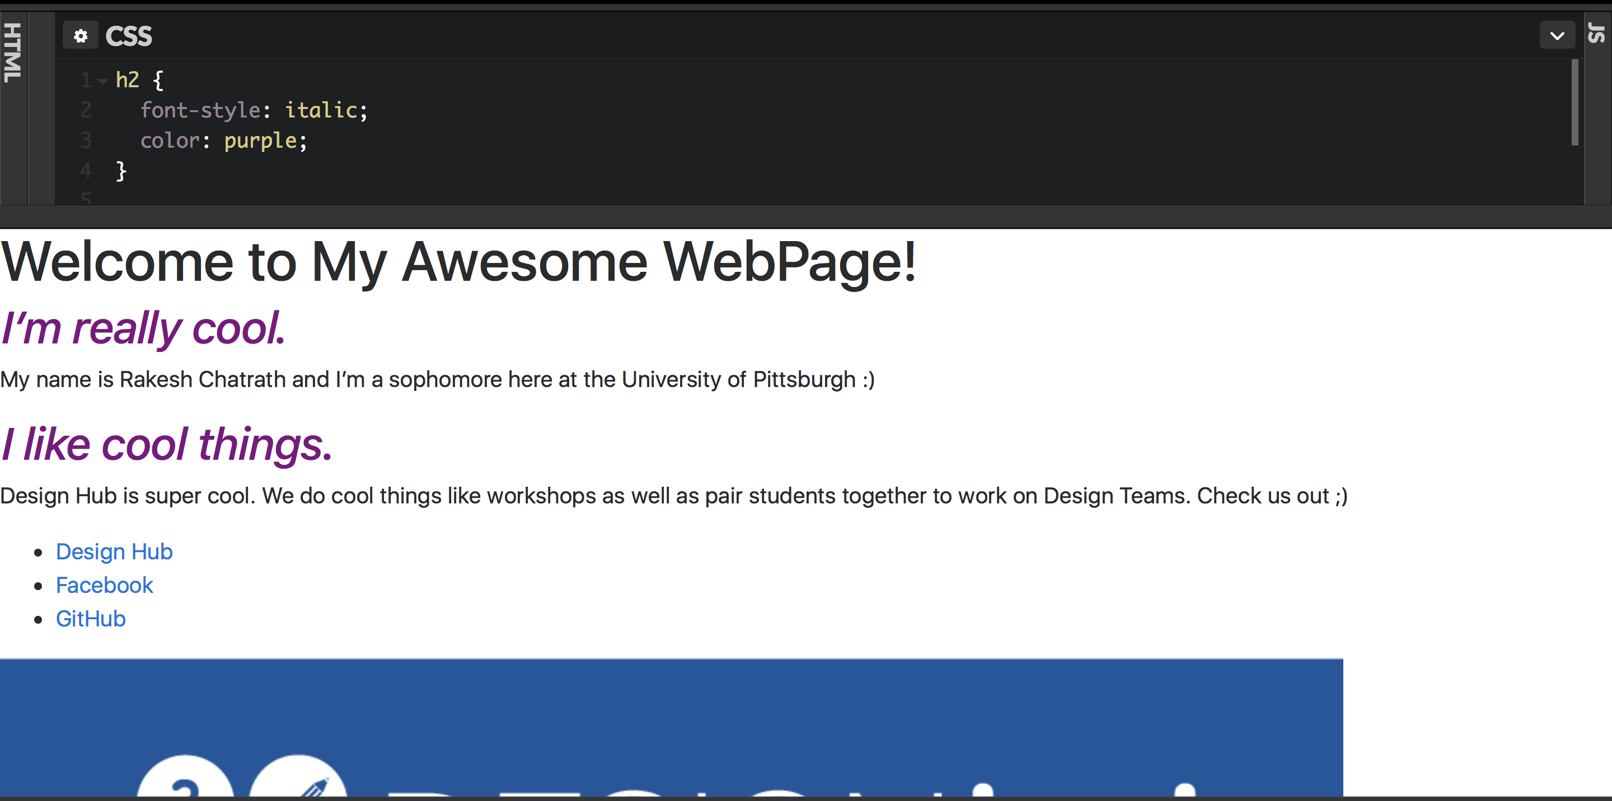
Task: Open the Facebook link
Action: point(105,585)
